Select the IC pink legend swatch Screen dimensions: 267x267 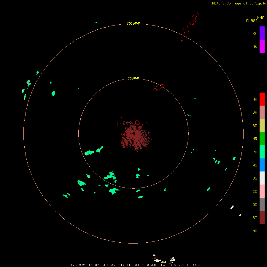coord(262,191)
